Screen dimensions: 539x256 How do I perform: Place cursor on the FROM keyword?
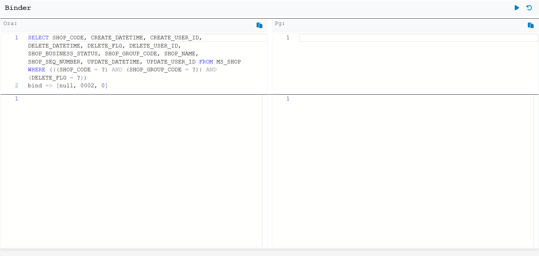pyautogui.click(x=206, y=62)
